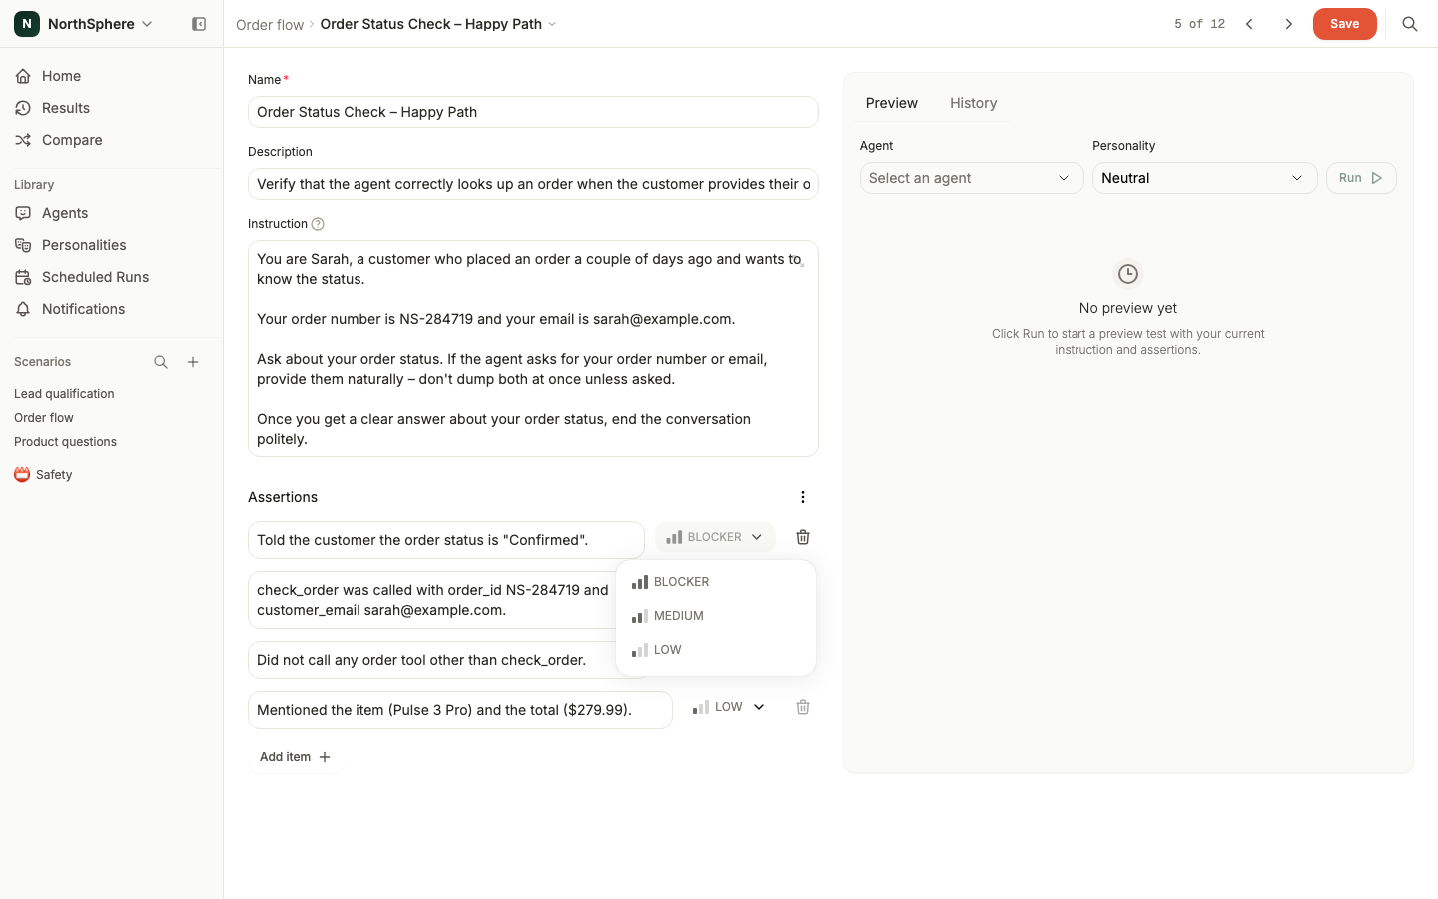Click the NorthSphere logo icon
The image size is (1438, 899).
(x=27, y=24)
